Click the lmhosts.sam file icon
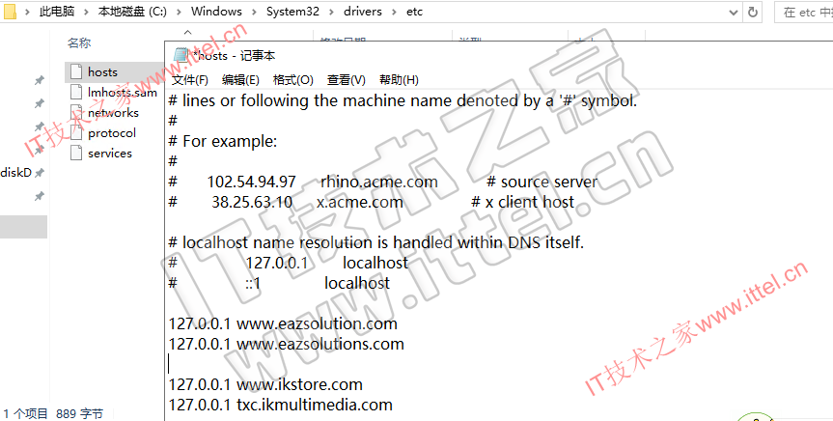This screenshot has width=833, height=421. tap(76, 92)
